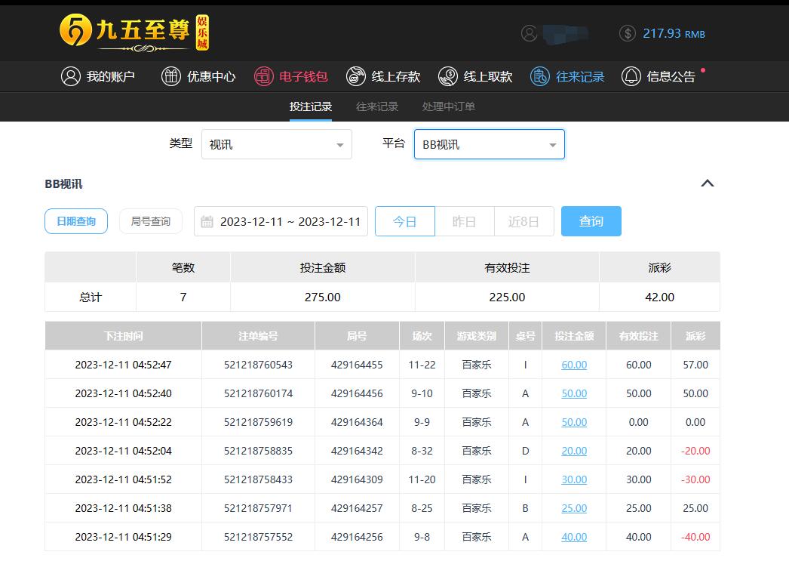Switch to 局号查询 search mode

(x=151, y=221)
